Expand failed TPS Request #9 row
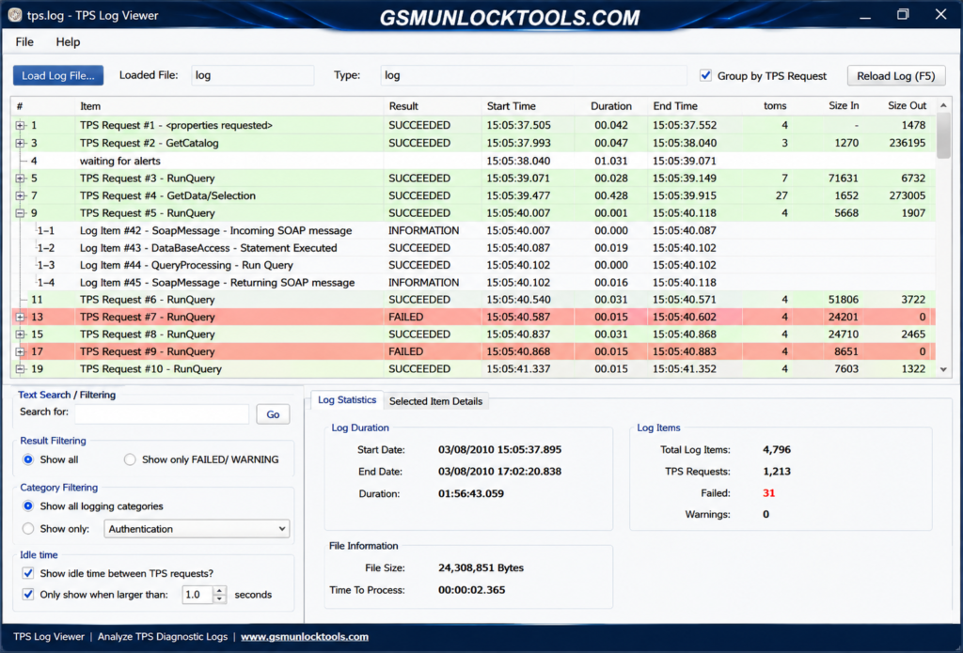The width and height of the screenshot is (963, 653). coord(21,351)
